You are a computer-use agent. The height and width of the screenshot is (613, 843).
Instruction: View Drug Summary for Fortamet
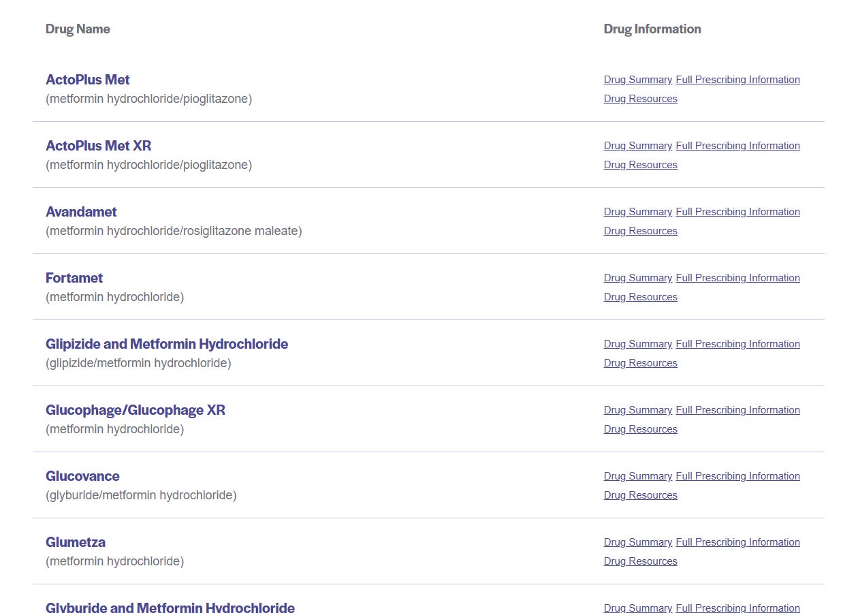[x=638, y=278]
